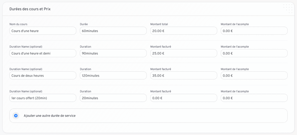Select the 0.00 € Montant facturé field
Image resolution: width=297 pixels, height=135 pixels.
(184, 98)
